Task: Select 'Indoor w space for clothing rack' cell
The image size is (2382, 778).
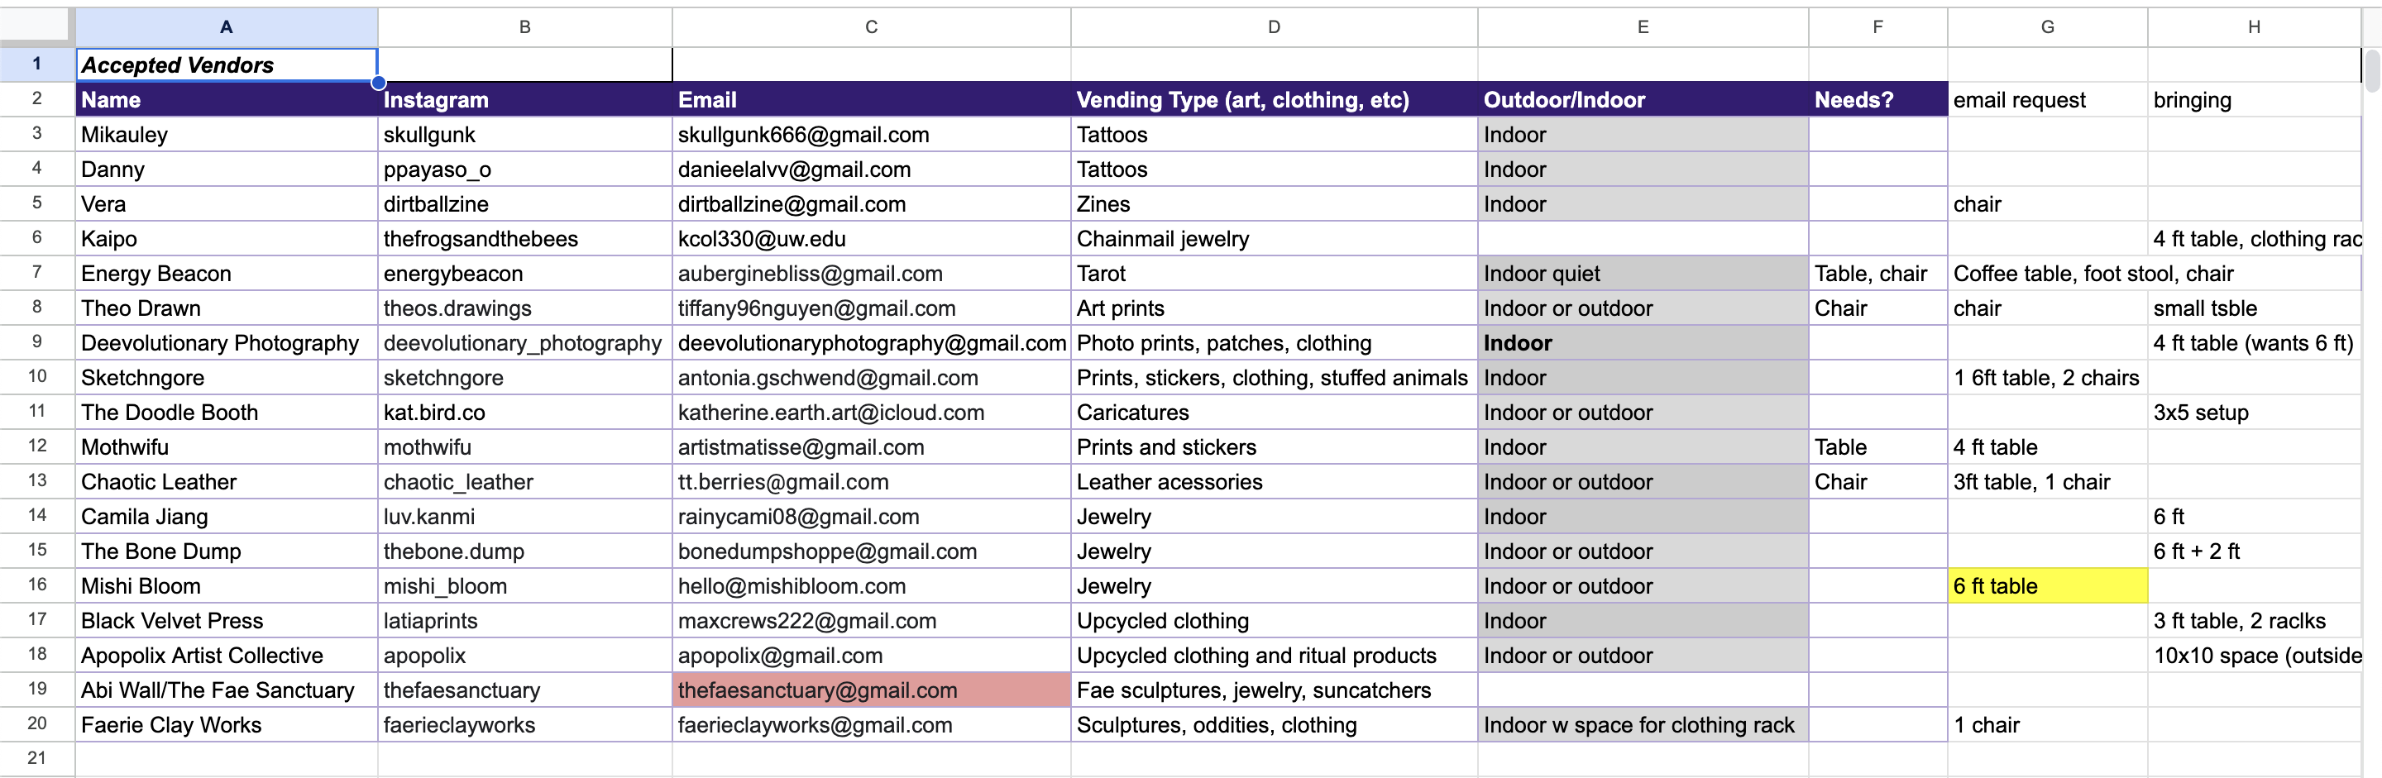Action: (1643, 724)
